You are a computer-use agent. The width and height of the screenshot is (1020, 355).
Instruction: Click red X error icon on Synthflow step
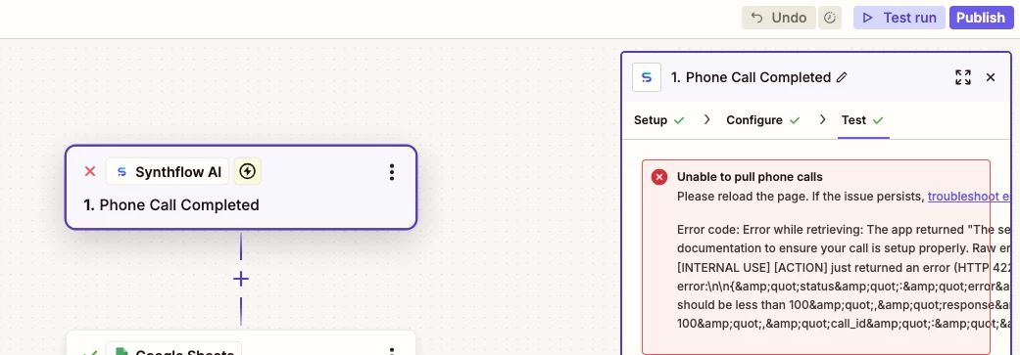[x=90, y=172]
